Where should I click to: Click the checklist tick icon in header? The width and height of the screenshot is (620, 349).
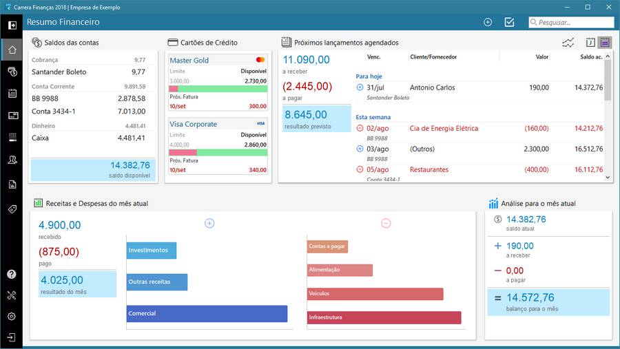point(509,22)
